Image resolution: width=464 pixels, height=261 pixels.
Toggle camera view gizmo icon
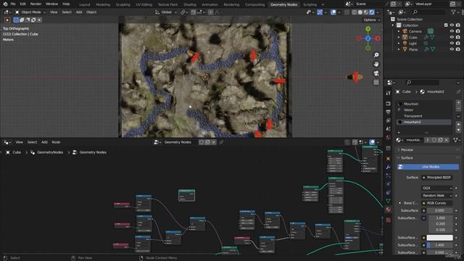pos(376,73)
